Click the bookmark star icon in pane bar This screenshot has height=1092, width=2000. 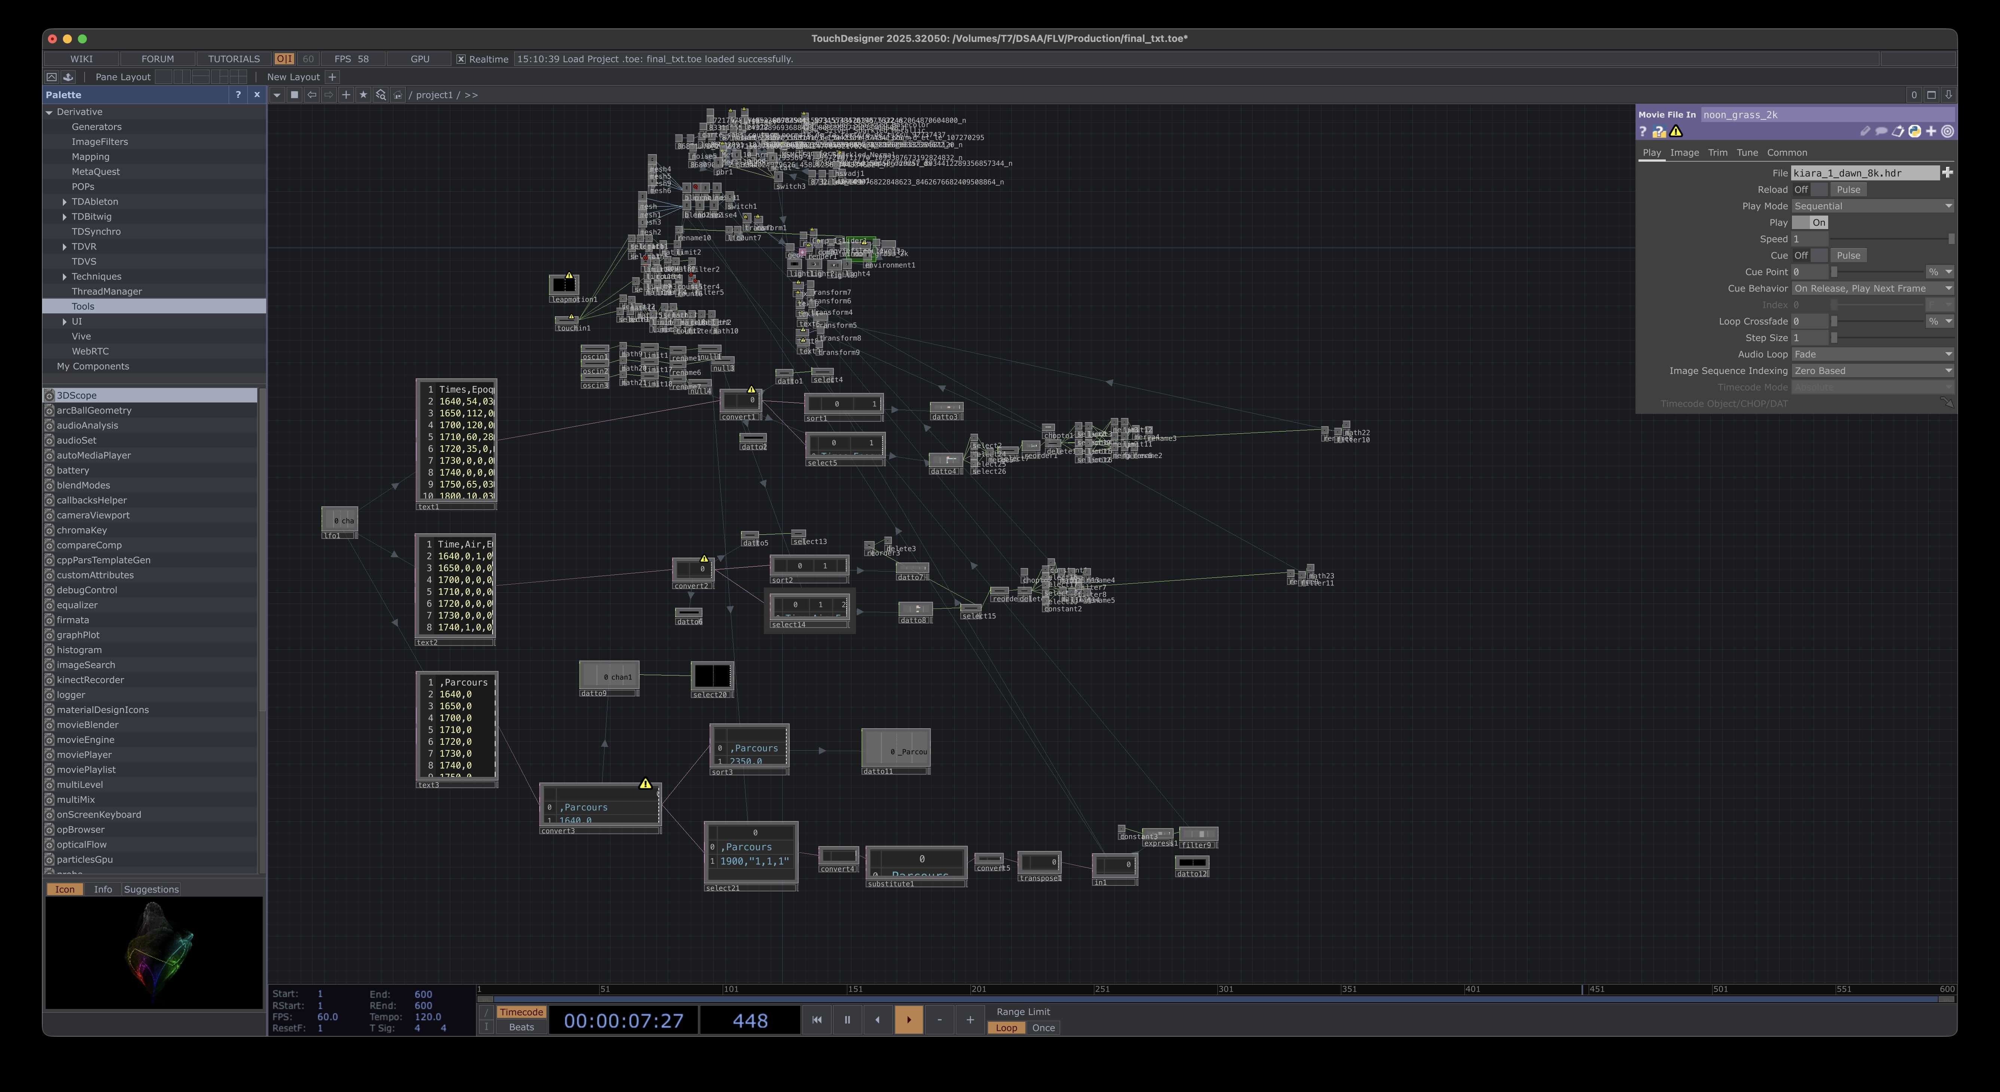[x=363, y=95]
